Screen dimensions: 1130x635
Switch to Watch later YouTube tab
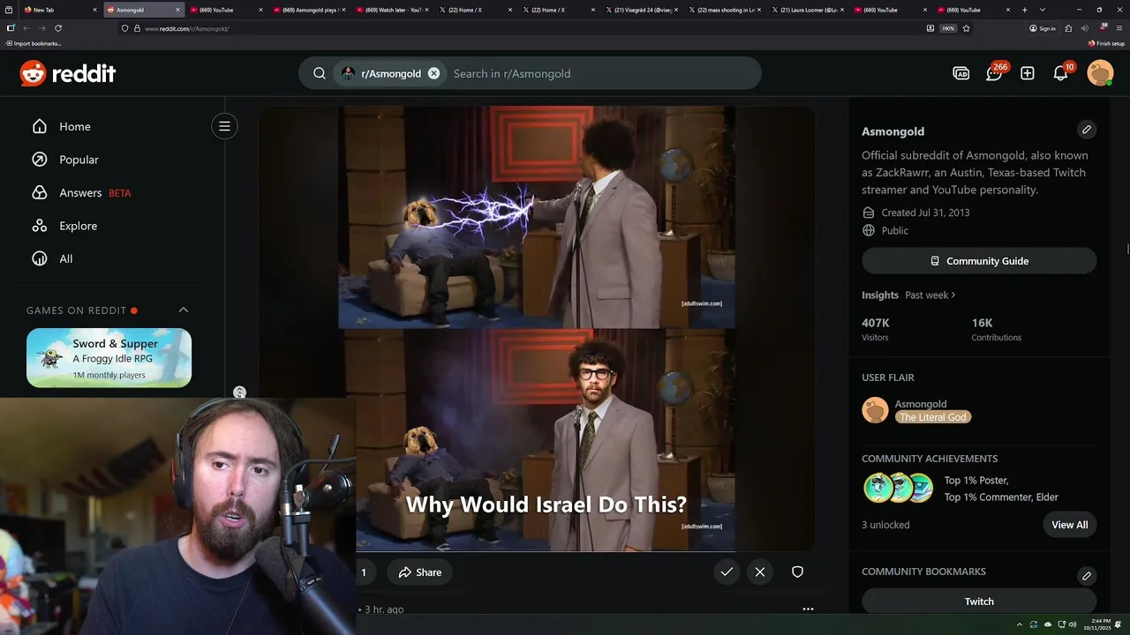point(392,10)
